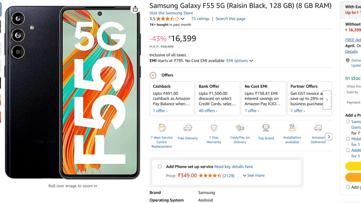Expand See more for phone setup service

(254, 175)
